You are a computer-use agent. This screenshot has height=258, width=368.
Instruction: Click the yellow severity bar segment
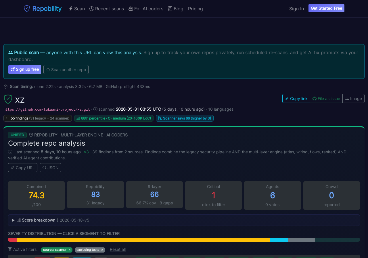coord(143,240)
